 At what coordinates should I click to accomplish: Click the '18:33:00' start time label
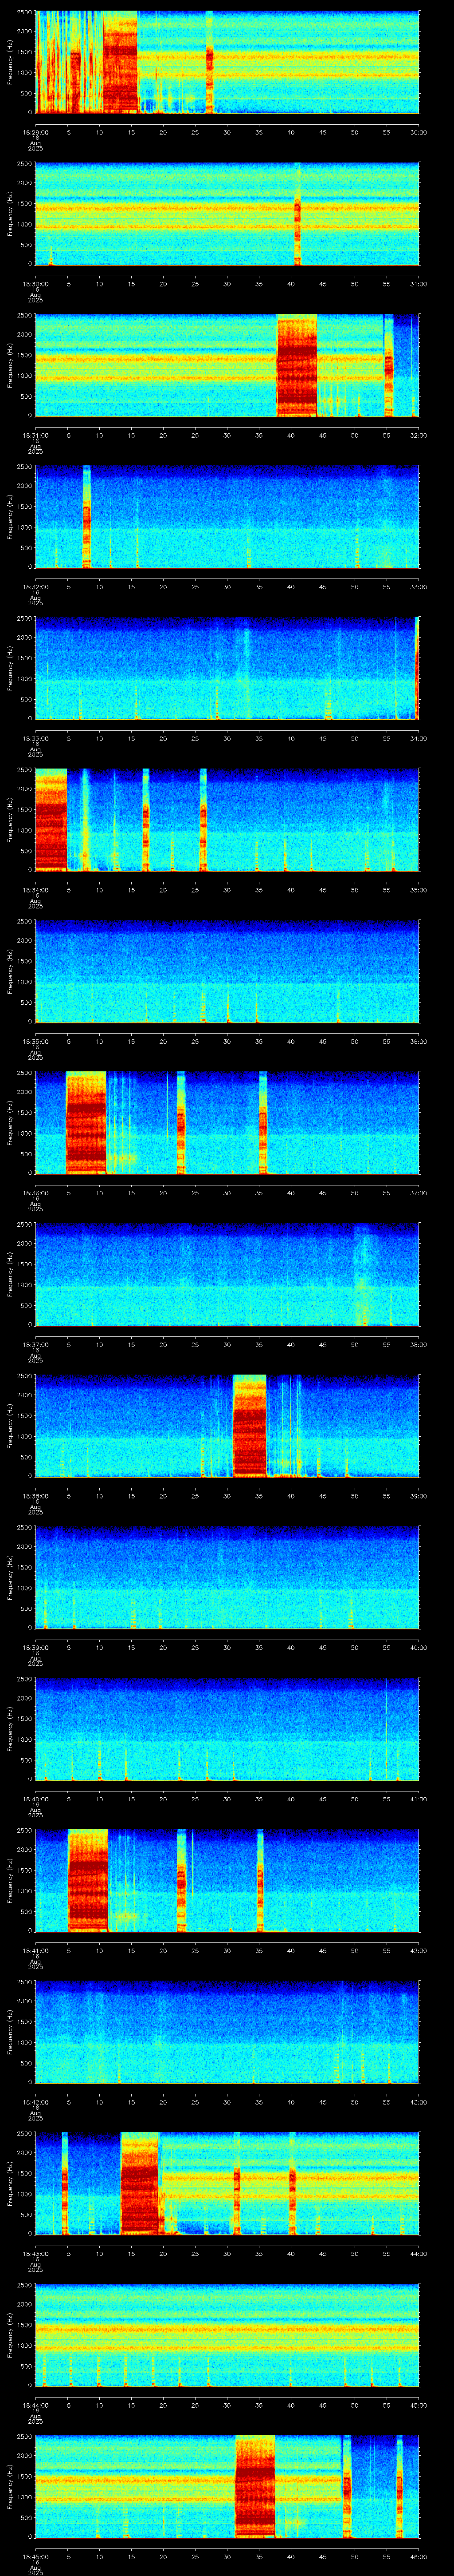[35, 738]
